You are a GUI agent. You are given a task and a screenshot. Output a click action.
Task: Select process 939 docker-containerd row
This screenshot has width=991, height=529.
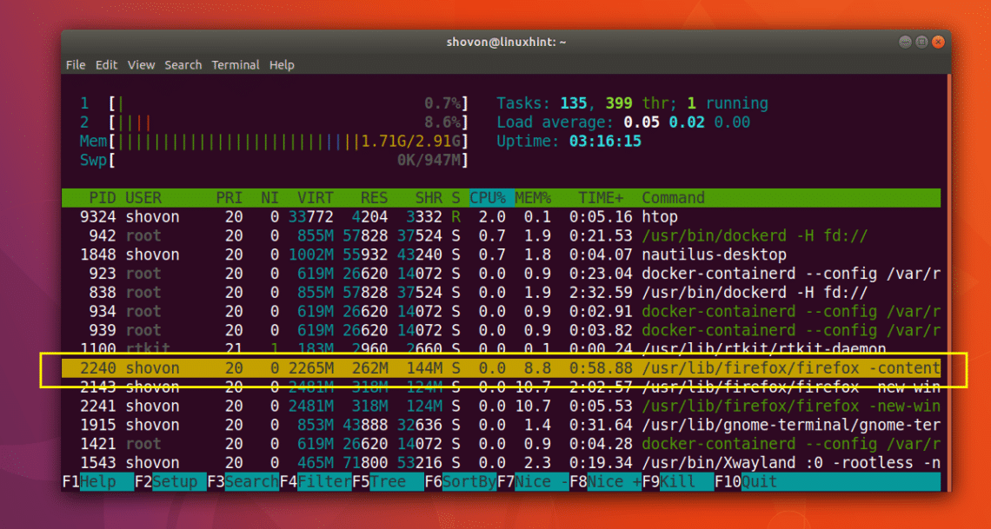tap(502, 331)
